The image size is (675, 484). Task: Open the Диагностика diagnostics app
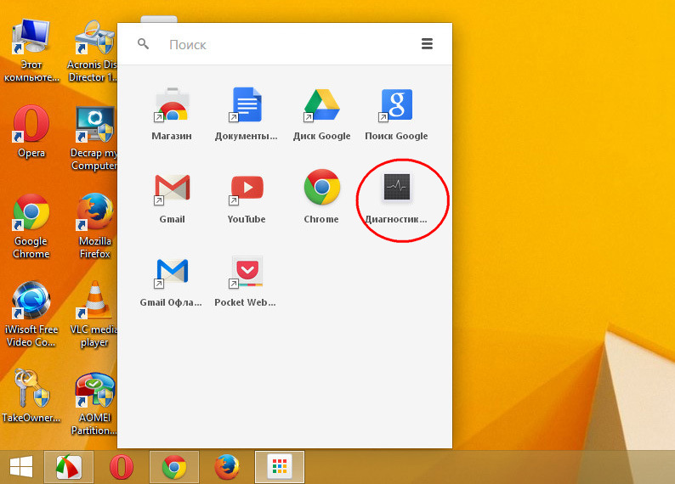tap(396, 197)
